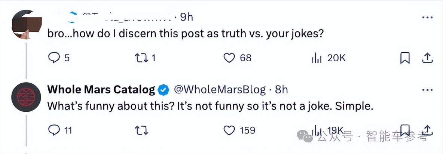View analytics showing 20K views
This screenshot has width=443, height=154.
coord(317,58)
